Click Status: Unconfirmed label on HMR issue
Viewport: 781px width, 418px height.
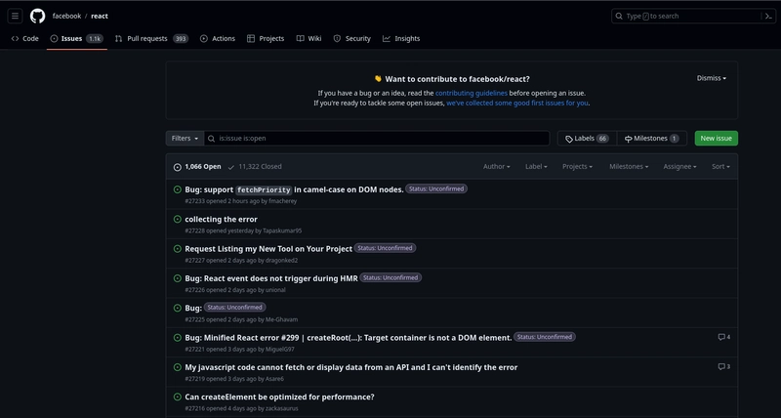click(x=390, y=277)
